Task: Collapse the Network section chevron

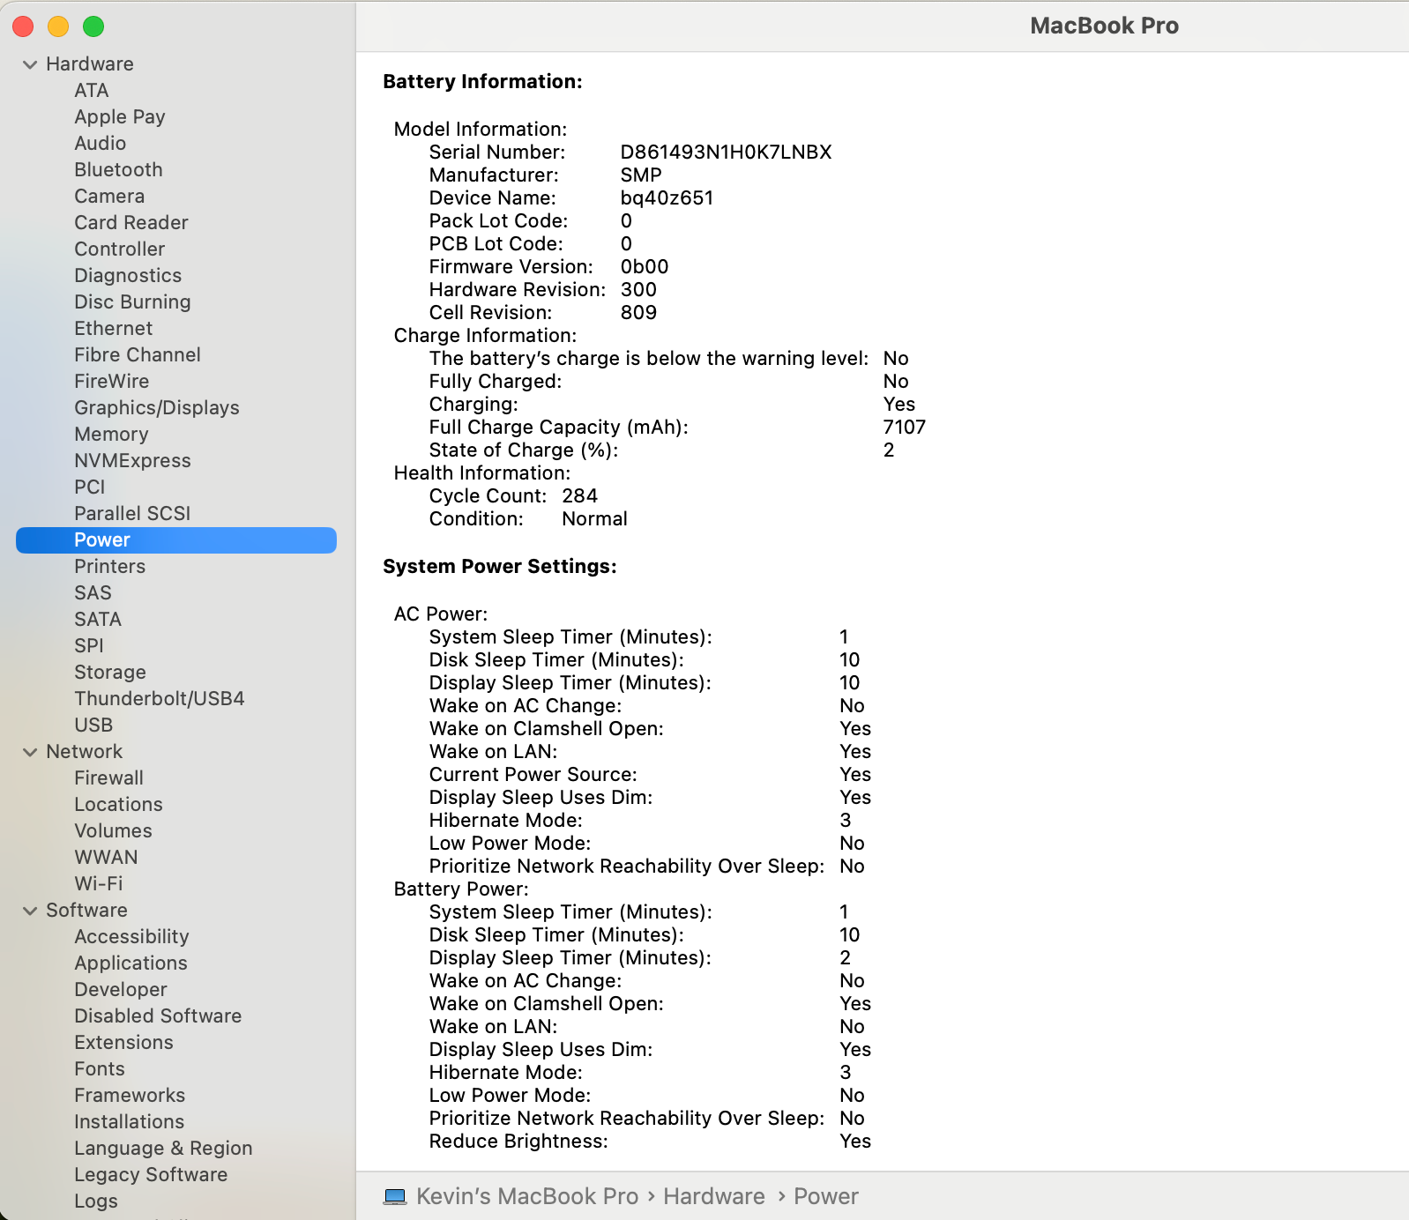Action: click(x=30, y=752)
